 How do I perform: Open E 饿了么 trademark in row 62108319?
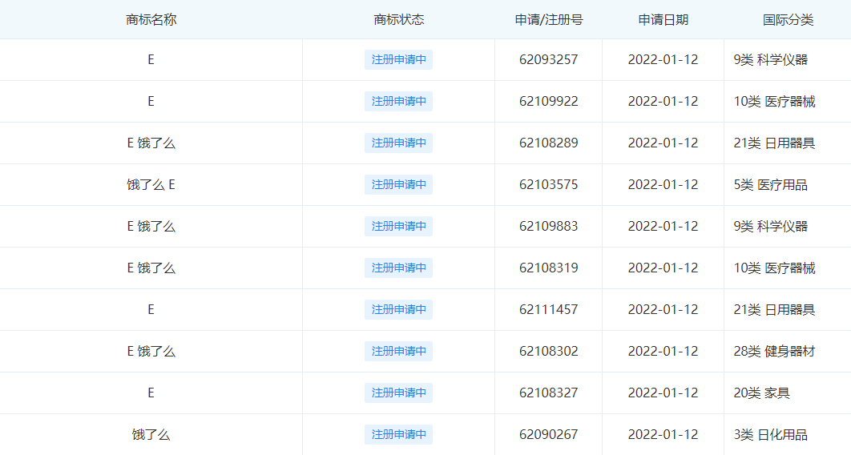coord(151,268)
